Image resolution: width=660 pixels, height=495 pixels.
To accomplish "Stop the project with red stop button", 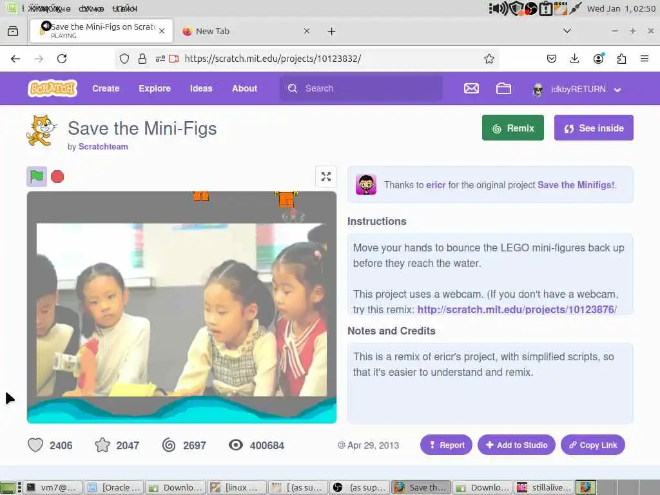I will pyautogui.click(x=57, y=177).
